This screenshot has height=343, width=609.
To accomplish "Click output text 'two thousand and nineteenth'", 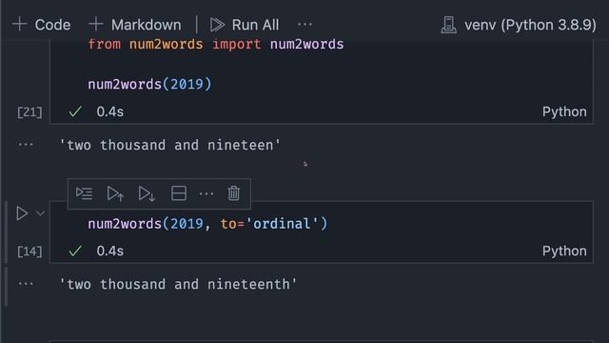I will [178, 284].
